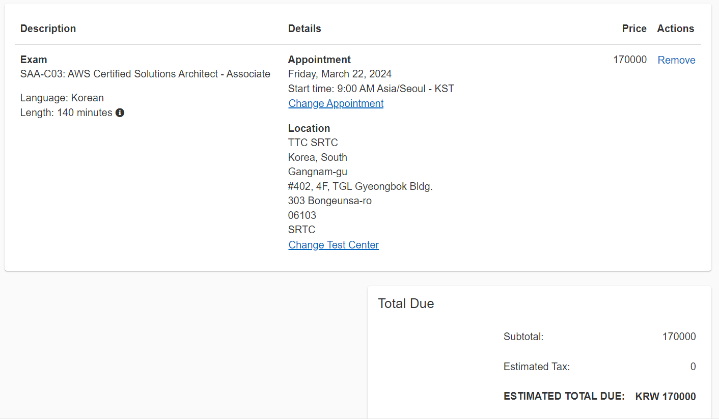
Task: Click the Description column header
Action: pyautogui.click(x=48, y=29)
